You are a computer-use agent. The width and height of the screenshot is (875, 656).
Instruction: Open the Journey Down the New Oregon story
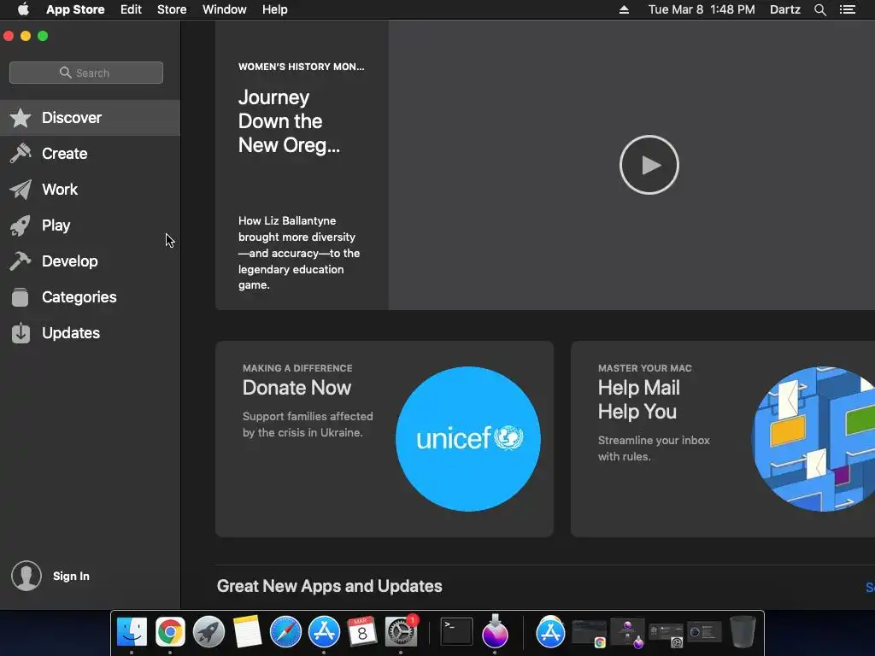coord(302,165)
